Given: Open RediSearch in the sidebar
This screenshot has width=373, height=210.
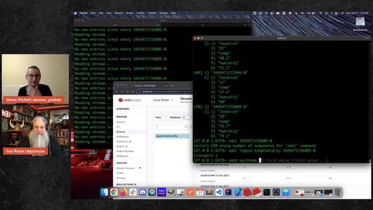Looking at the screenshot, I should [x=122, y=156].
